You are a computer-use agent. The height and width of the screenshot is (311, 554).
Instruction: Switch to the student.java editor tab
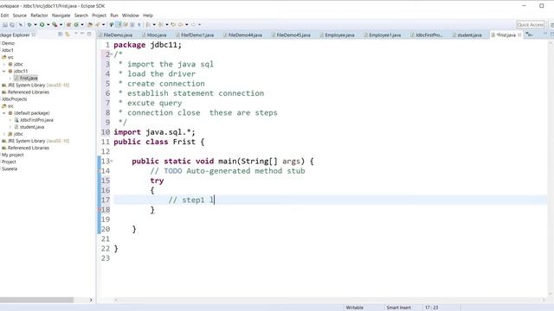[467, 35]
